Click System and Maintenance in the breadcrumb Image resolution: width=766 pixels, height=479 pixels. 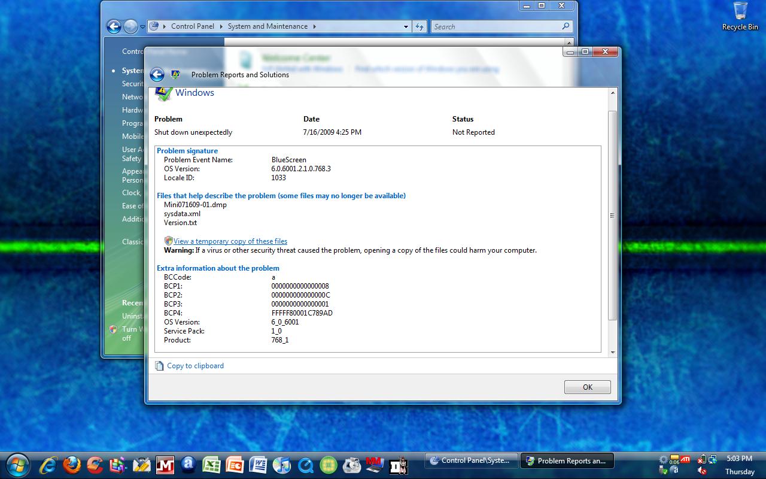(x=268, y=26)
